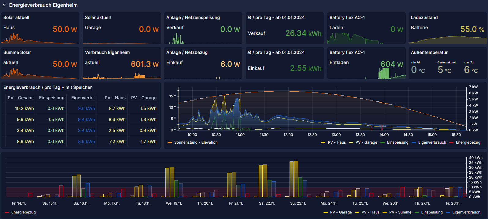
Task: Click the orange Sonnenstand - Elevation legend swatch
Action: click(170, 143)
